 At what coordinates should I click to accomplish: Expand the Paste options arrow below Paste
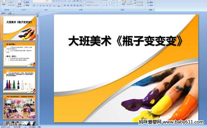(4, 6)
